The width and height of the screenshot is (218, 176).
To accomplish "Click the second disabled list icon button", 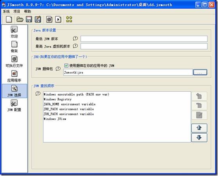I will (199, 105).
